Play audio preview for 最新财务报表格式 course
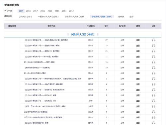 point(153,67)
